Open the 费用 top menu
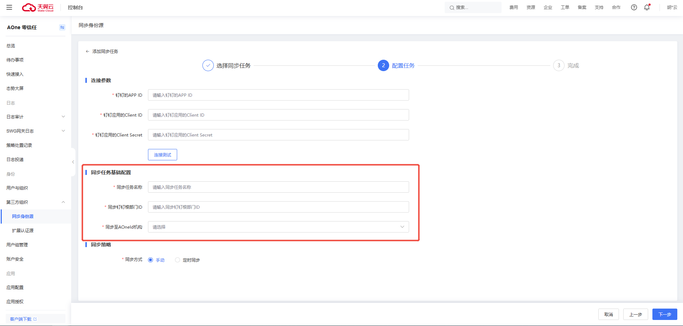The height and width of the screenshot is (326, 683). click(513, 7)
